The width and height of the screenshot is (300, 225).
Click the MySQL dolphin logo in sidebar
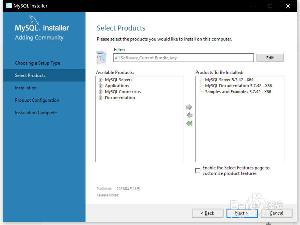(34, 20)
